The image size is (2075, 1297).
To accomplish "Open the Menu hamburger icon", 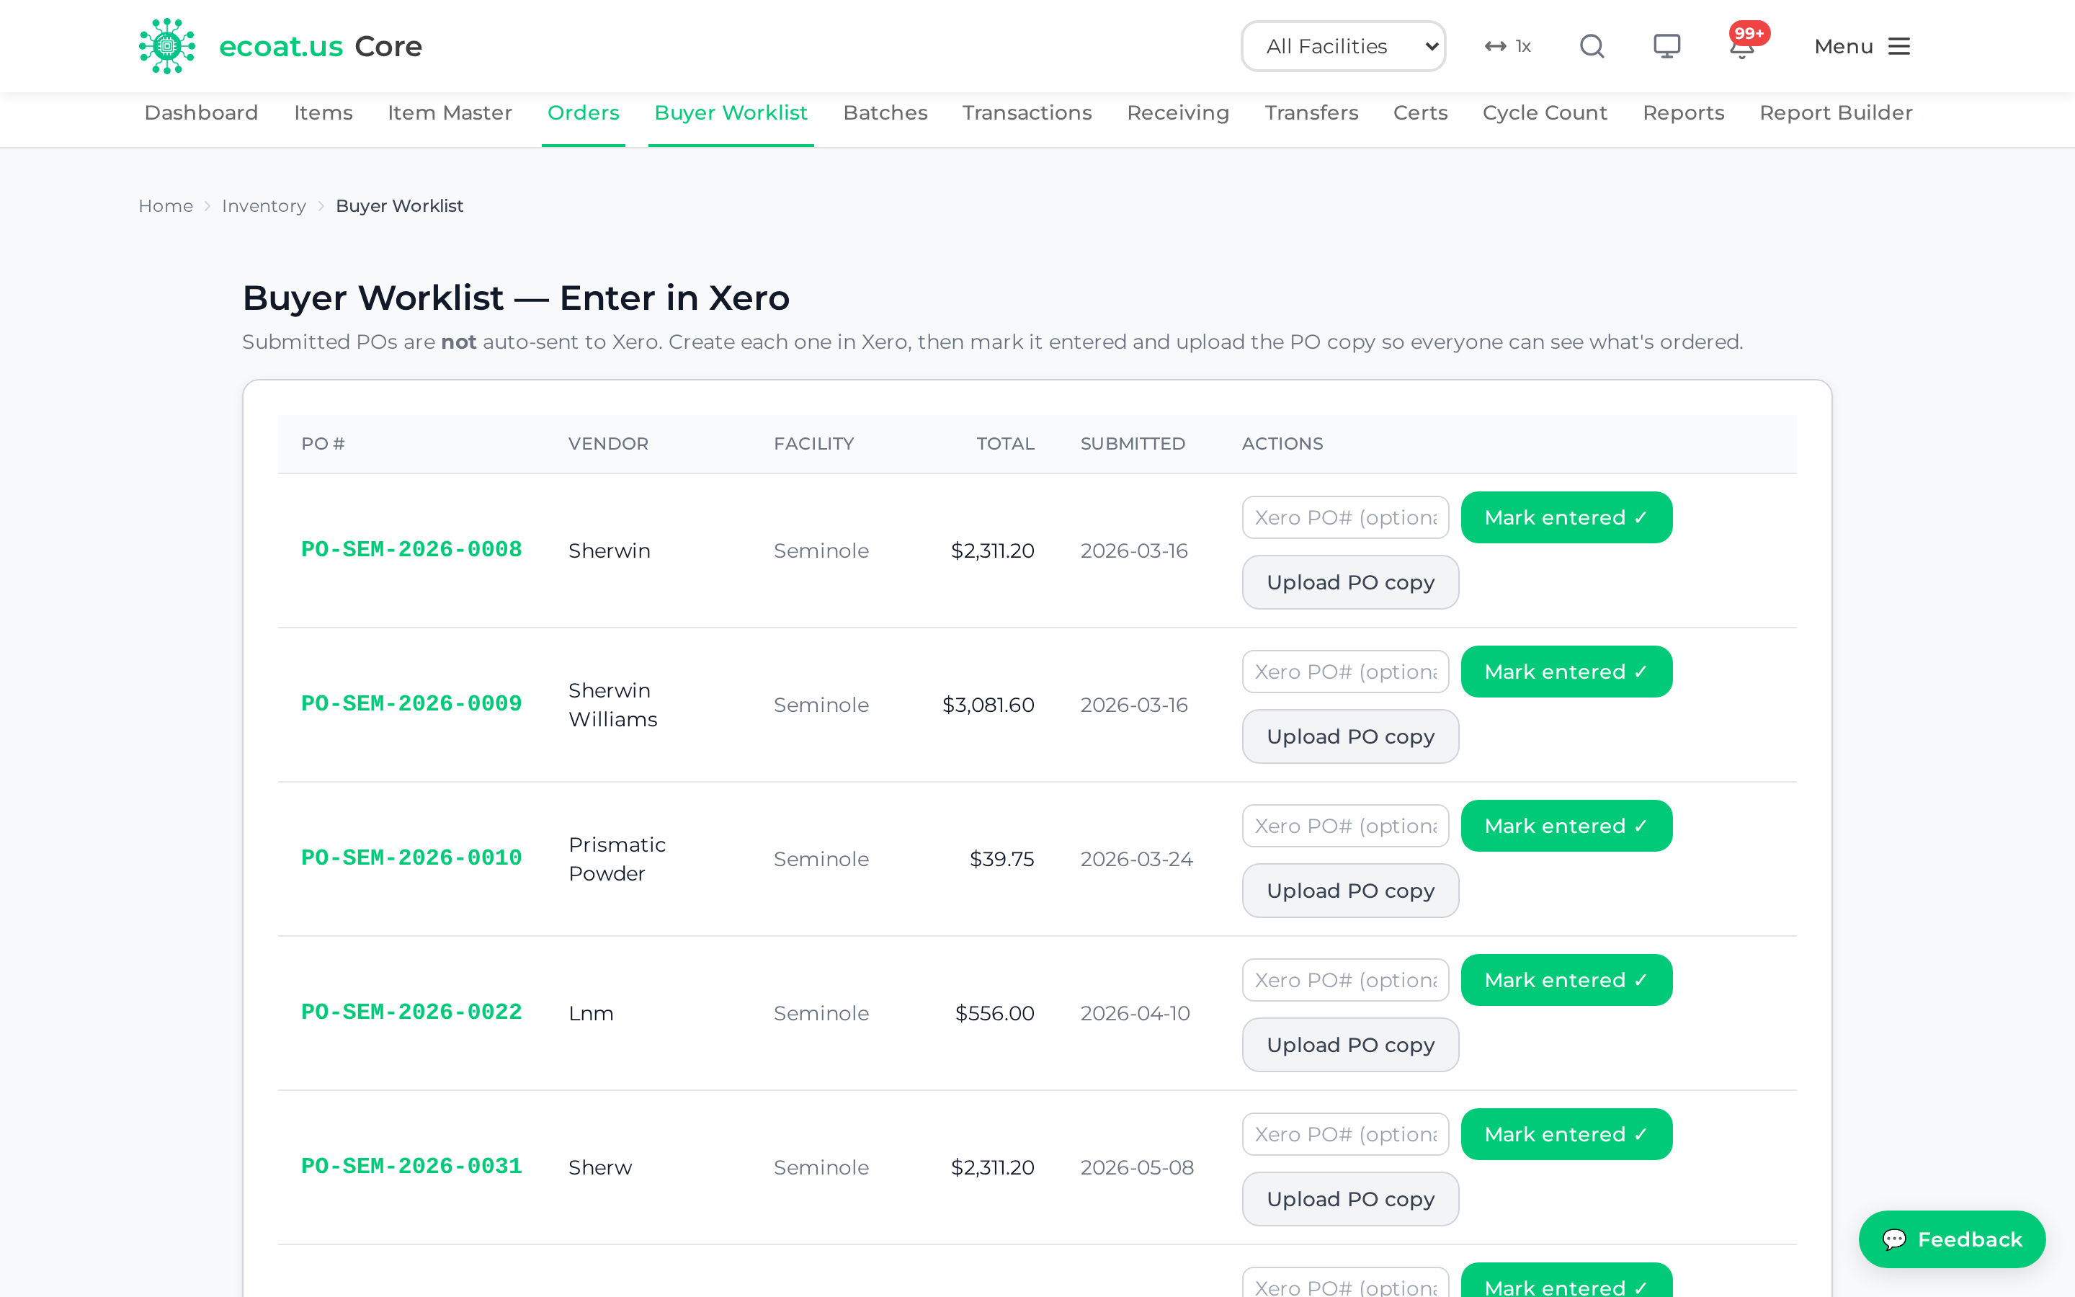I will (1899, 46).
